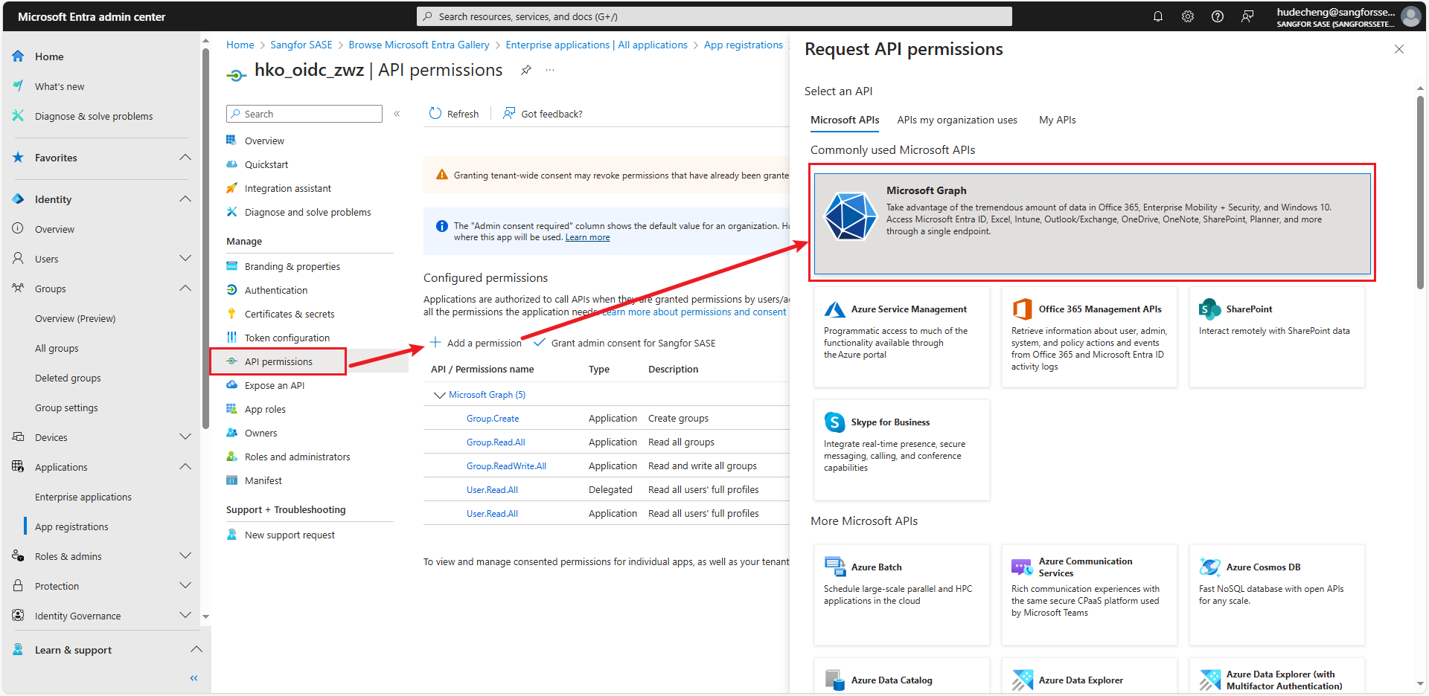
Task: Open Token configuration menu item
Action: pyautogui.click(x=287, y=338)
